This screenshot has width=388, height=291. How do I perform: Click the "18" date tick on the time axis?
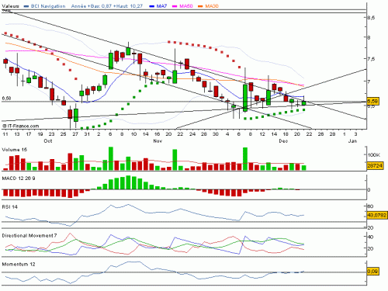click(286, 134)
